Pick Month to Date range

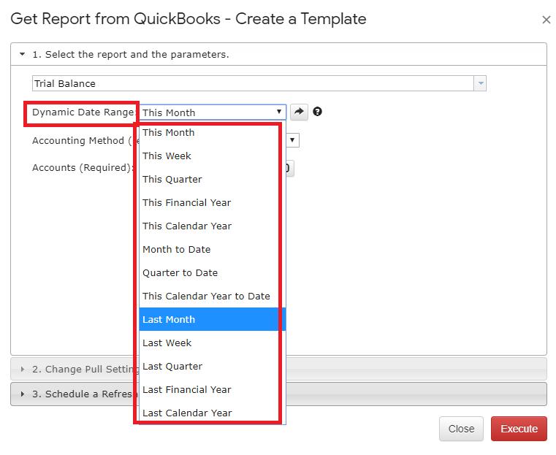click(x=213, y=250)
